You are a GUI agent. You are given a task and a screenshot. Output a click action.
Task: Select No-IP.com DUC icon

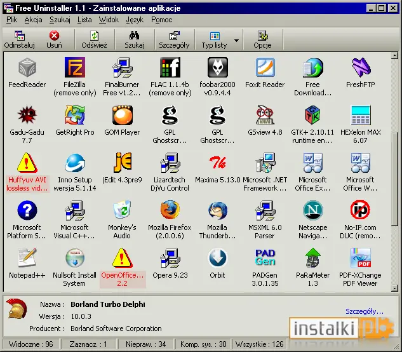[x=361, y=210]
